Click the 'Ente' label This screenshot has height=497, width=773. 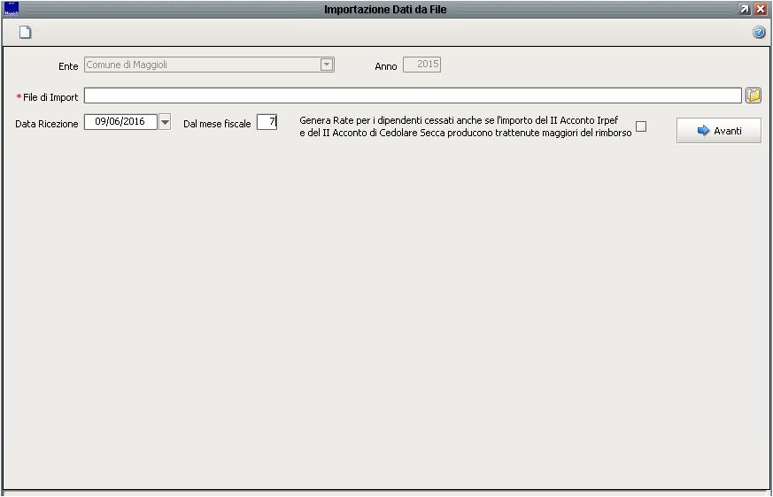[68, 66]
